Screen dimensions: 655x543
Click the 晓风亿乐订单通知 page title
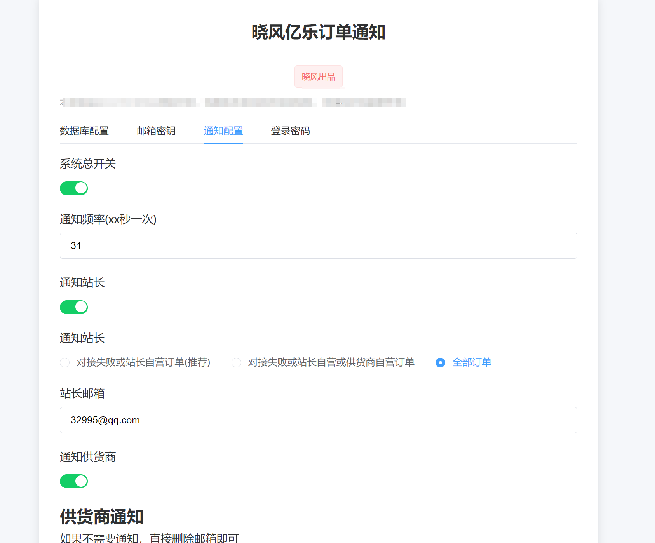tap(318, 32)
